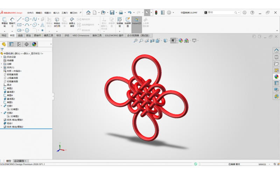This screenshot has width=280, height=175.
Task: Open the Circle tool dropdown arrow
Action: [31, 19]
